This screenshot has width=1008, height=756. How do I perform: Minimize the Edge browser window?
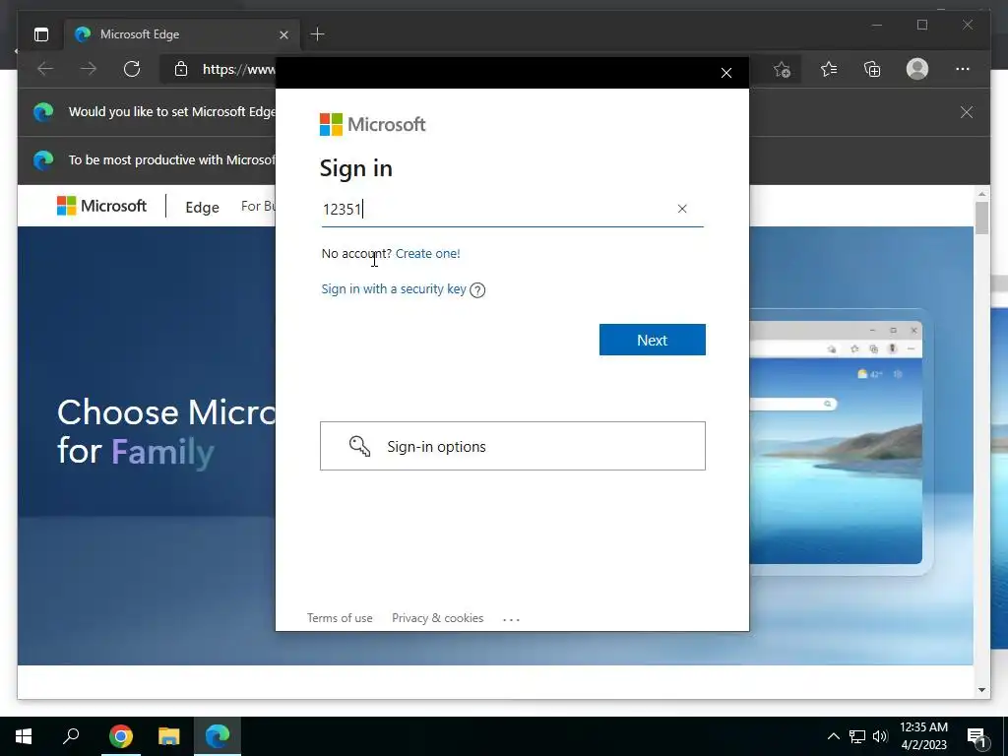point(877,25)
